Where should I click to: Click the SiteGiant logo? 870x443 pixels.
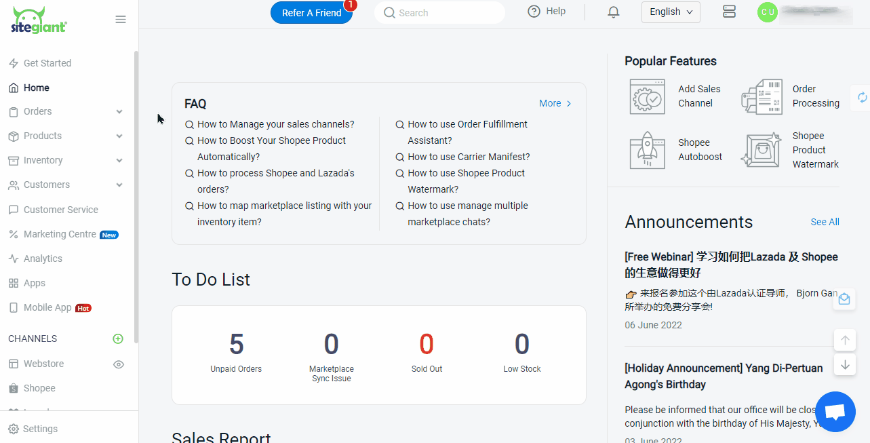[39, 20]
